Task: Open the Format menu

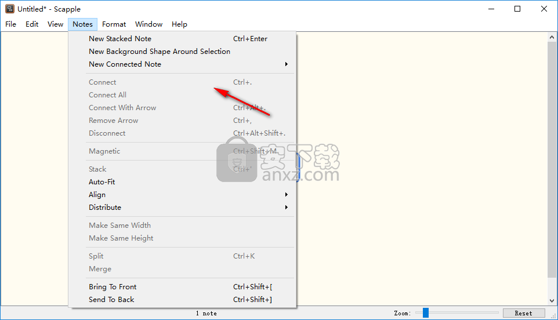Action: tap(114, 24)
